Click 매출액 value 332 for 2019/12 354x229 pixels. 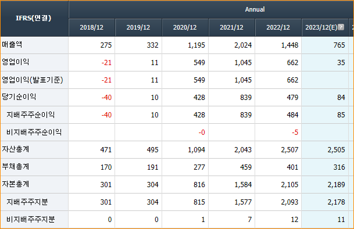(153, 45)
